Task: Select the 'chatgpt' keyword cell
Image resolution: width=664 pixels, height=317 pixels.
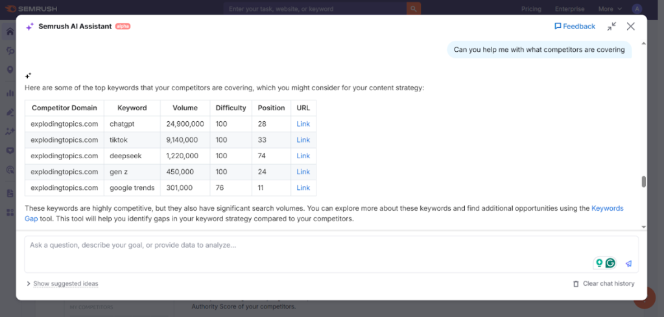Action: [132, 124]
